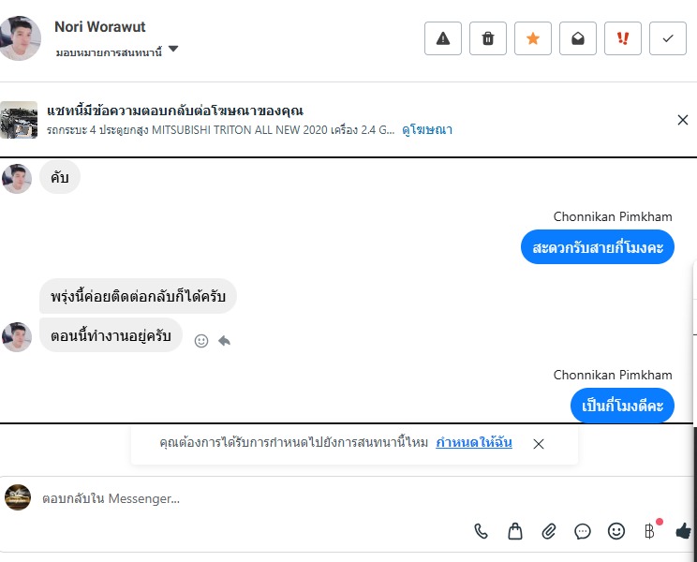
Task: Toggle the orange star follow-up flag
Action: [x=533, y=38]
